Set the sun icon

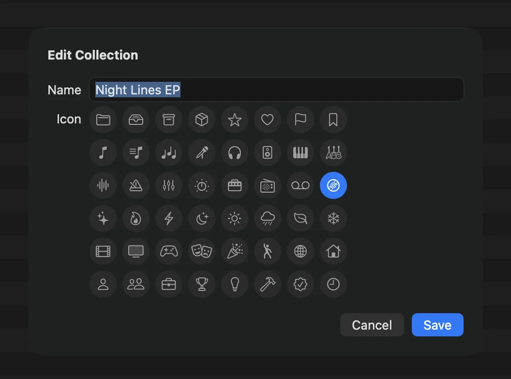click(x=235, y=218)
